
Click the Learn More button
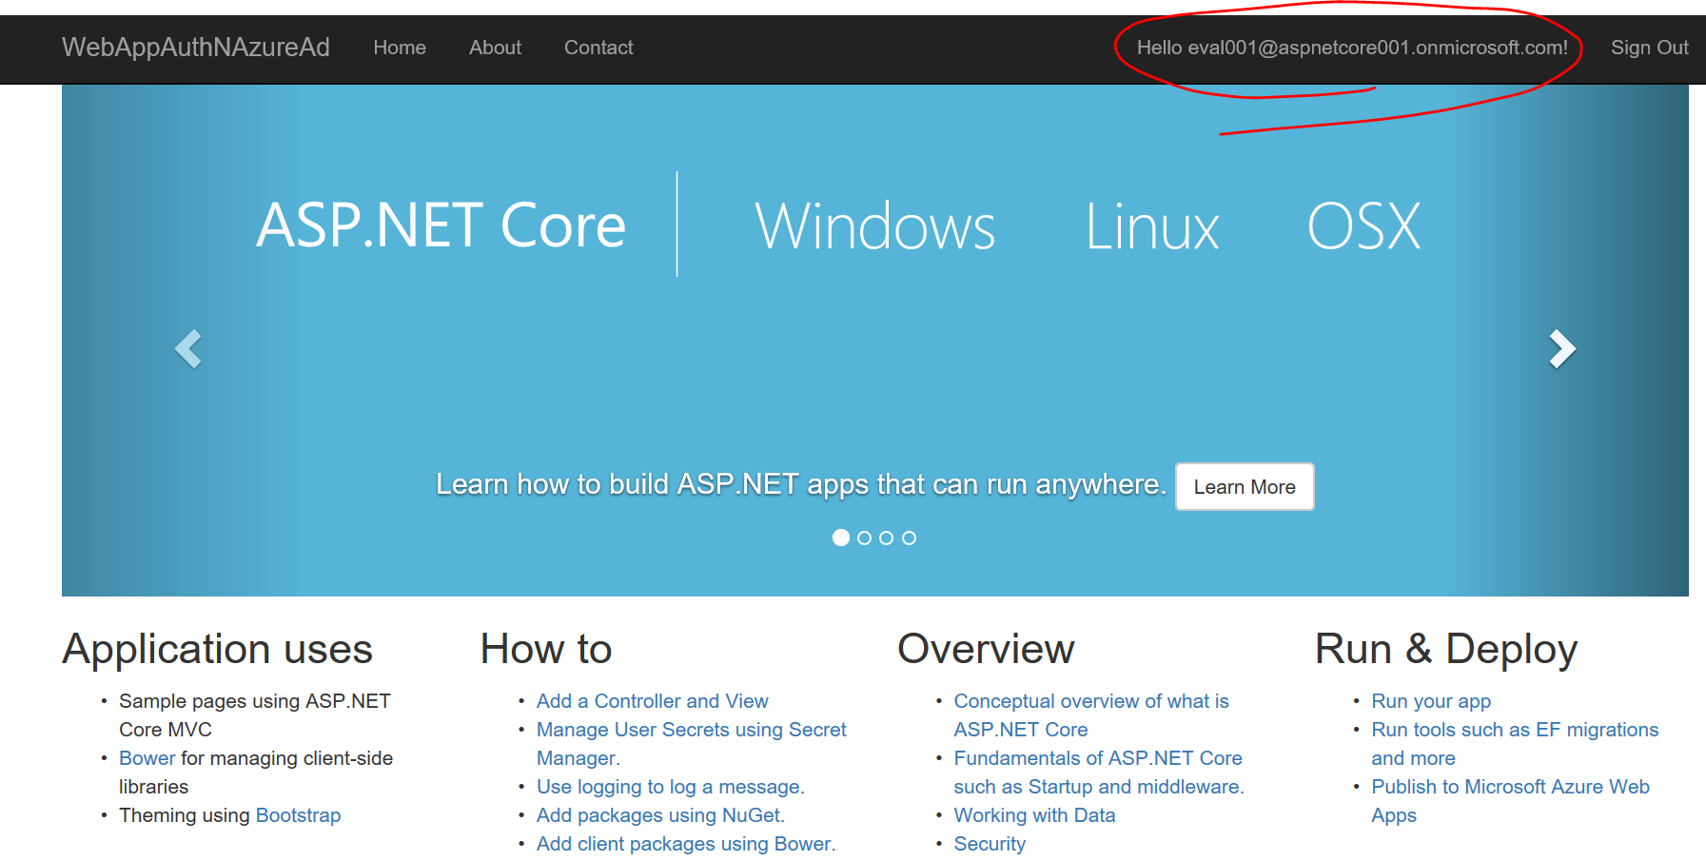point(1244,486)
